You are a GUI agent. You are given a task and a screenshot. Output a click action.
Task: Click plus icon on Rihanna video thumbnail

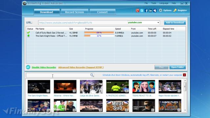[x=74, y=91]
